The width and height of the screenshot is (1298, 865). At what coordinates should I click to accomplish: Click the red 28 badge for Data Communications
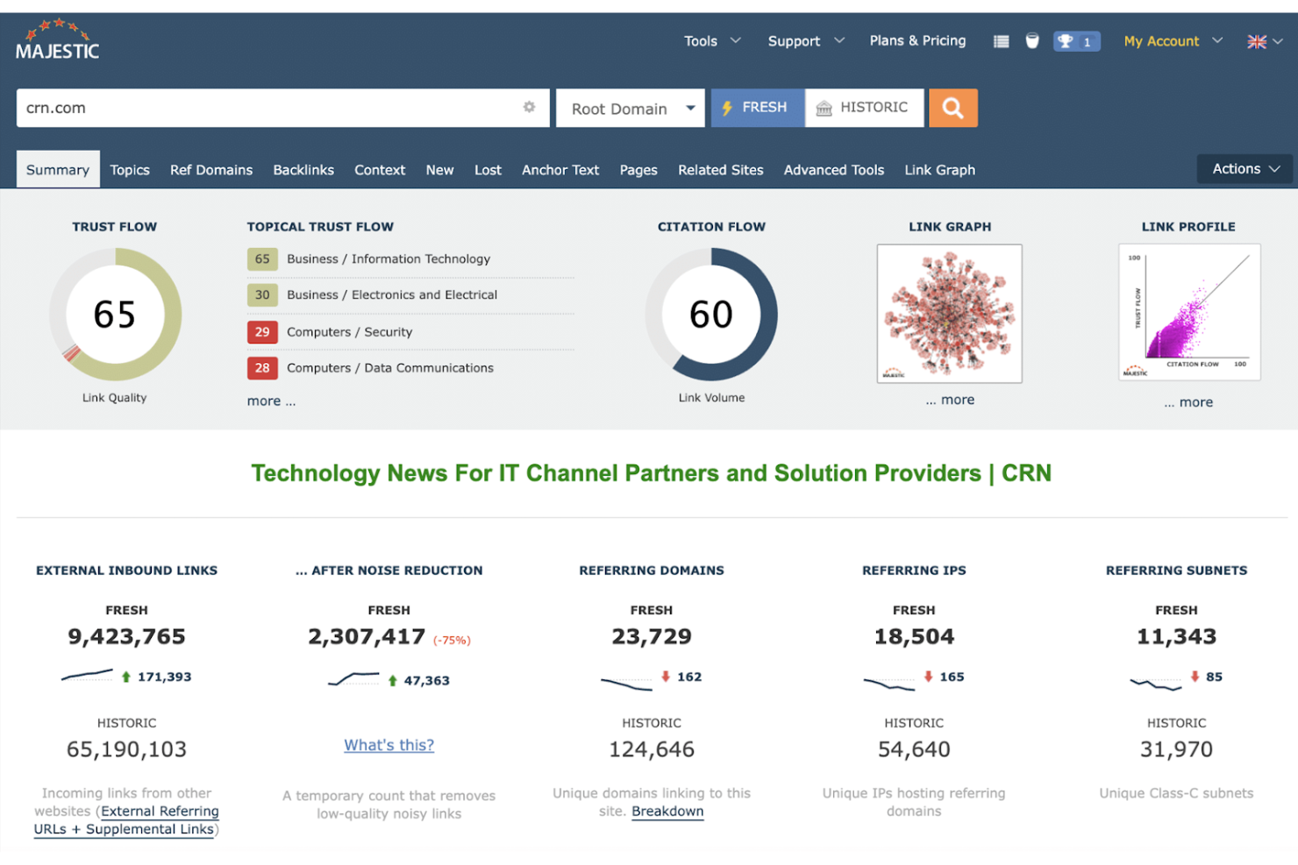tap(262, 368)
